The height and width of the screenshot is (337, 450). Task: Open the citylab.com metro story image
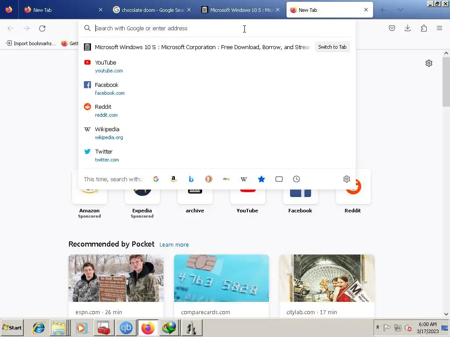[327, 278]
